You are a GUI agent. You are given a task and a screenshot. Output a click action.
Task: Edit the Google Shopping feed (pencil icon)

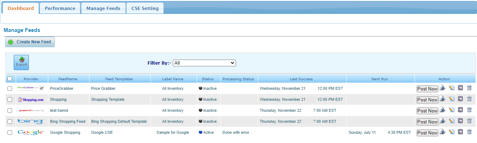pos(452,132)
